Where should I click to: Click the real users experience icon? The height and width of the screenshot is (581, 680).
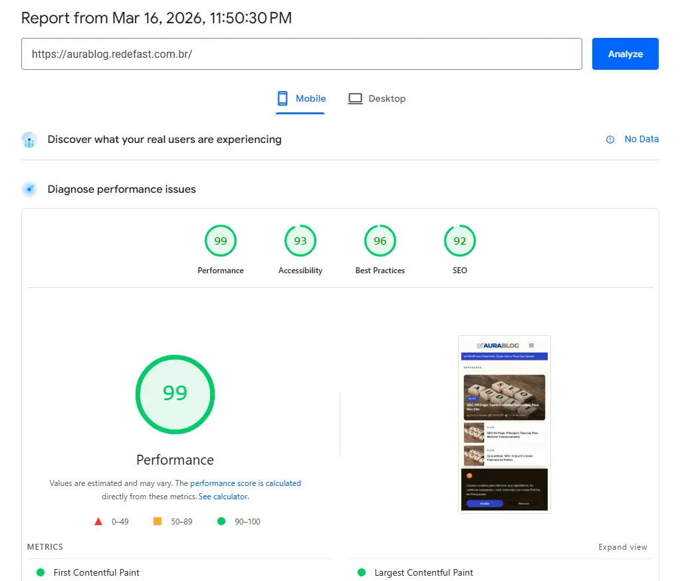(29, 140)
